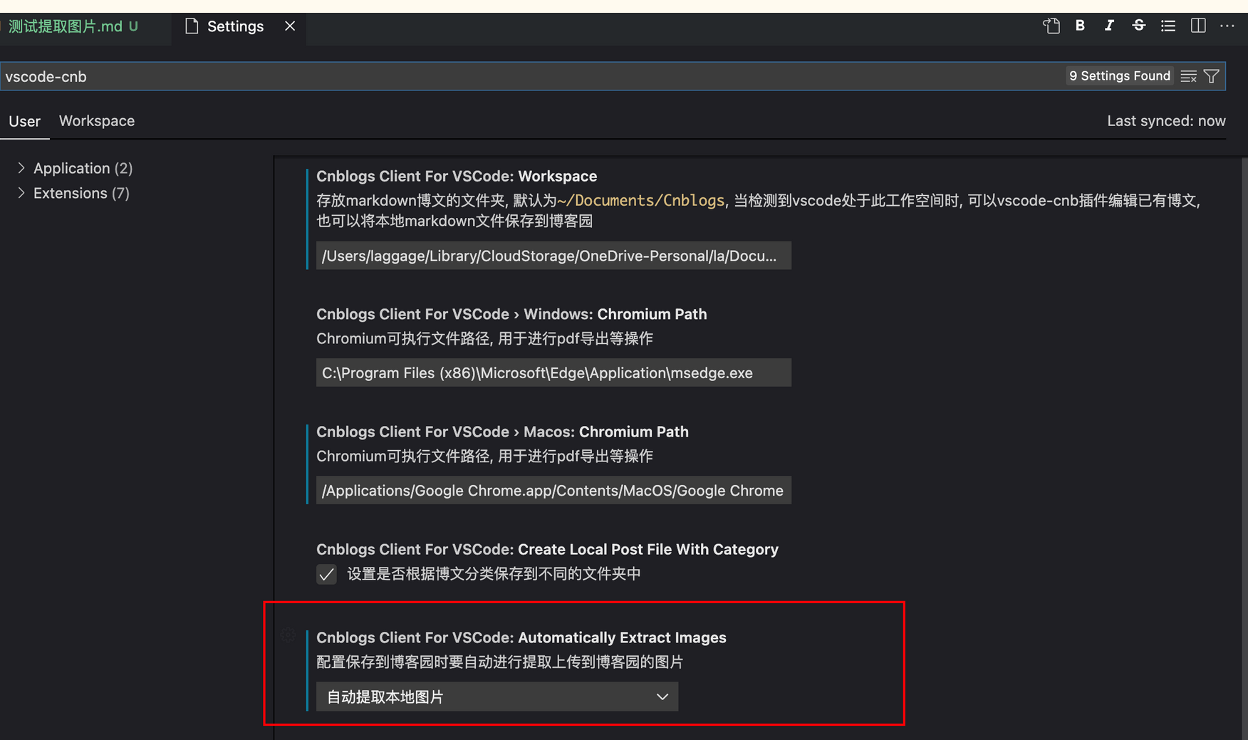Toggle italic formatting in editor toolbar

pos(1109,26)
